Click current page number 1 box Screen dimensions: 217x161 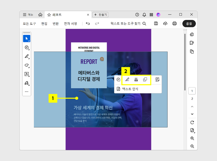click(192, 91)
